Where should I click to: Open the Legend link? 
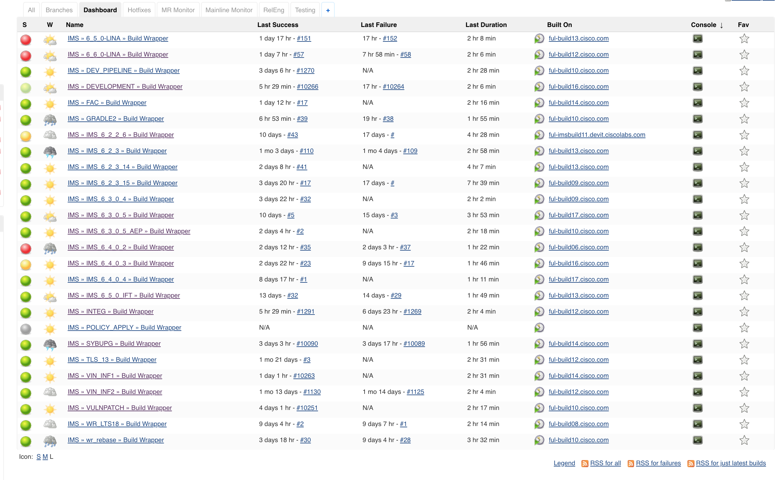[564, 463]
